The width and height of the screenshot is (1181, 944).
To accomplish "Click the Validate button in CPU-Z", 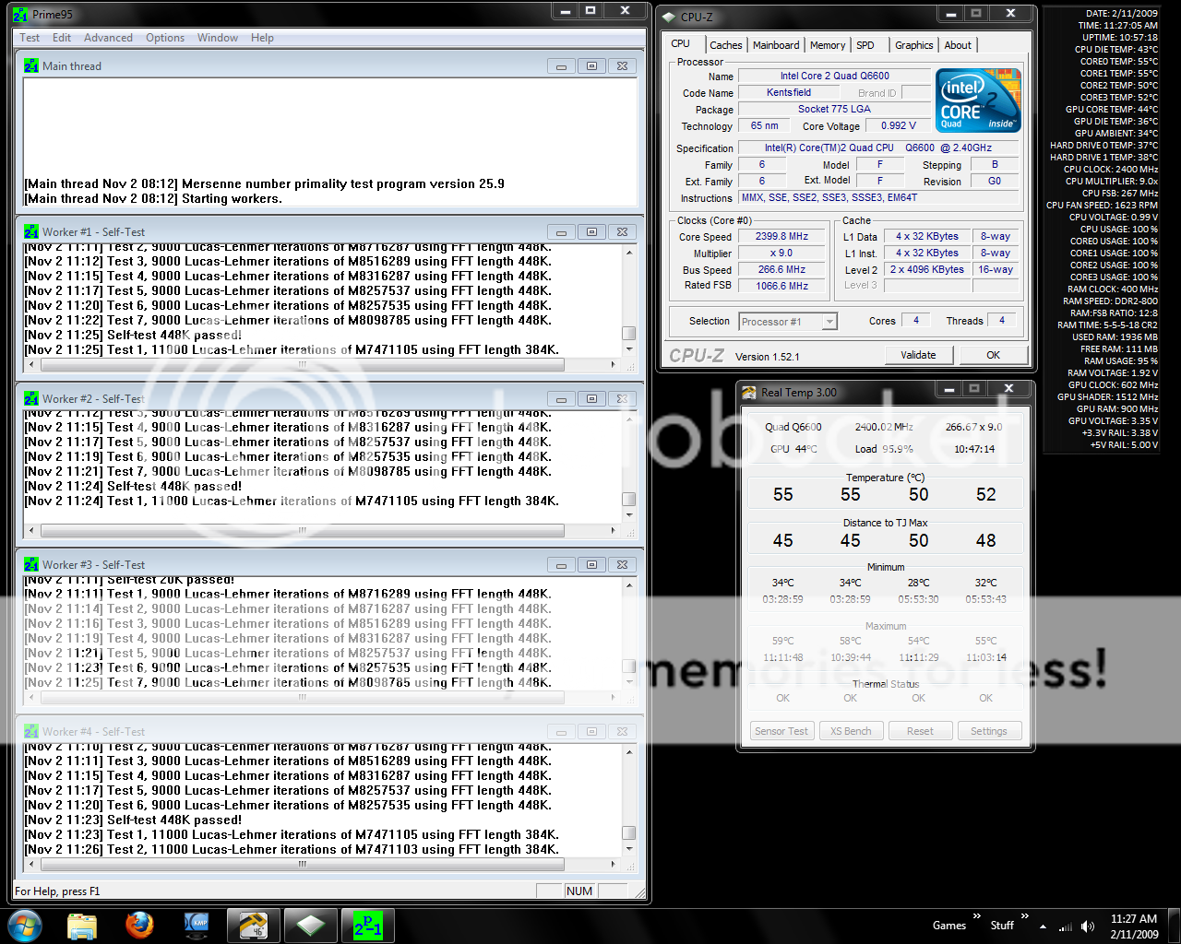I will 919,354.
